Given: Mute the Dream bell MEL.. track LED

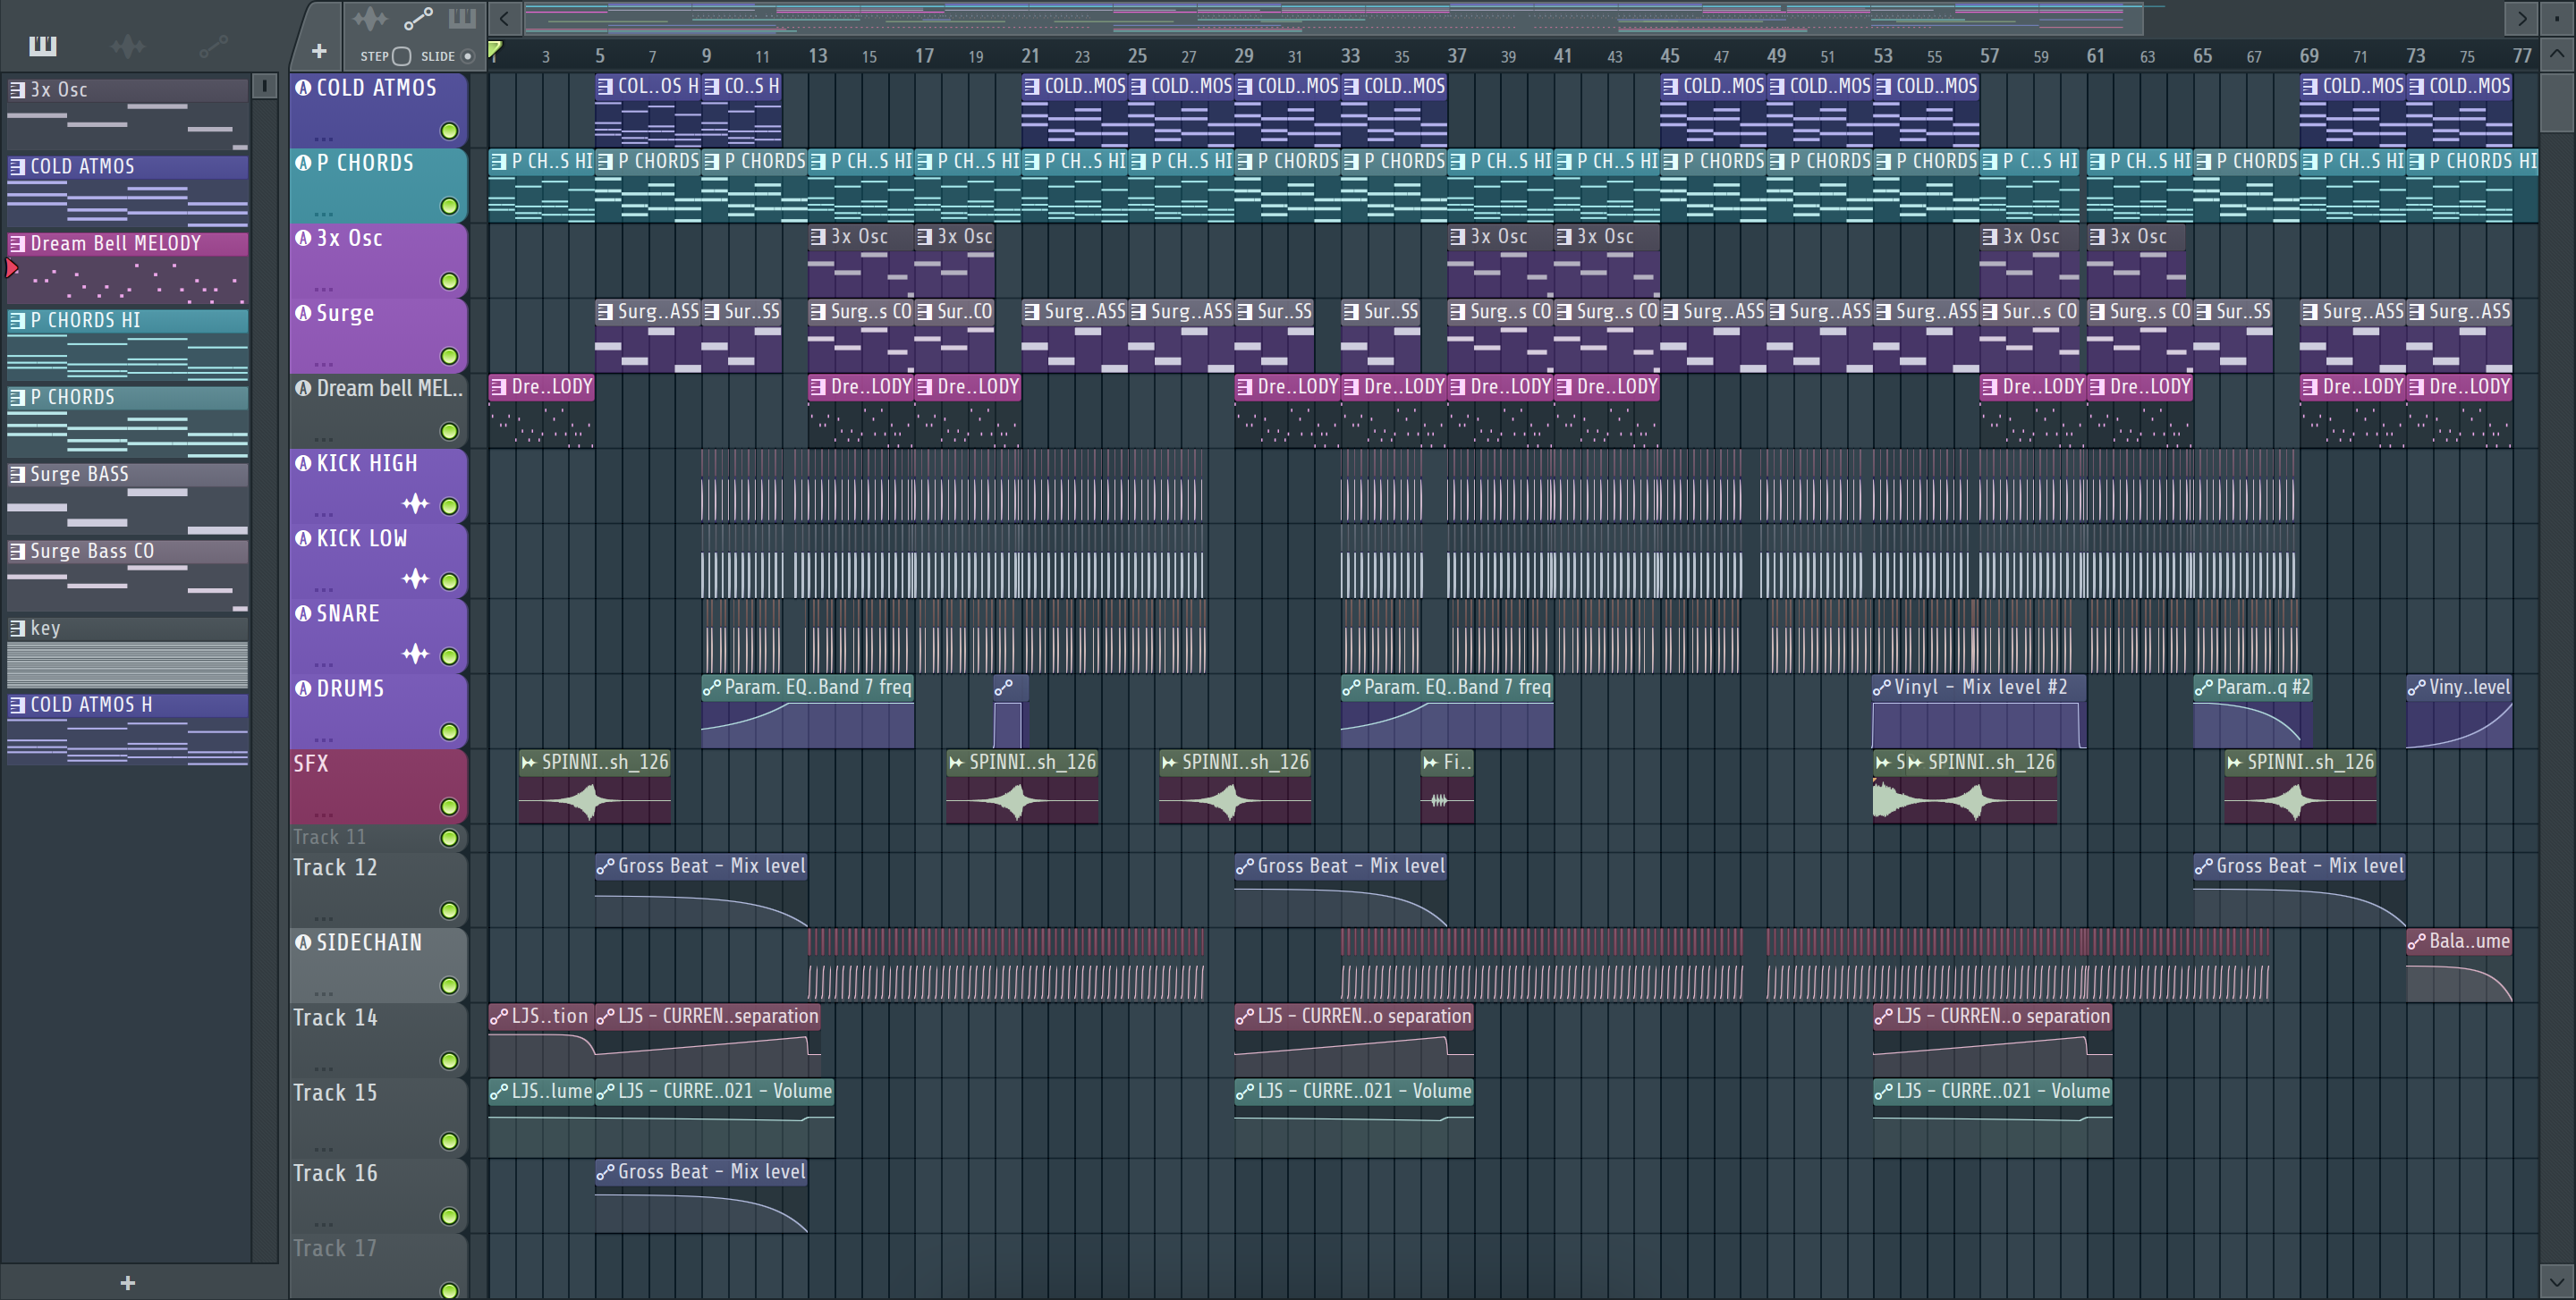Looking at the screenshot, I should point(449,431).
